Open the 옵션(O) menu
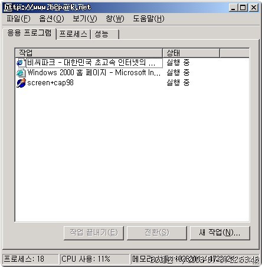Screen dimensions: 262x267 click(x=51, y=19)
